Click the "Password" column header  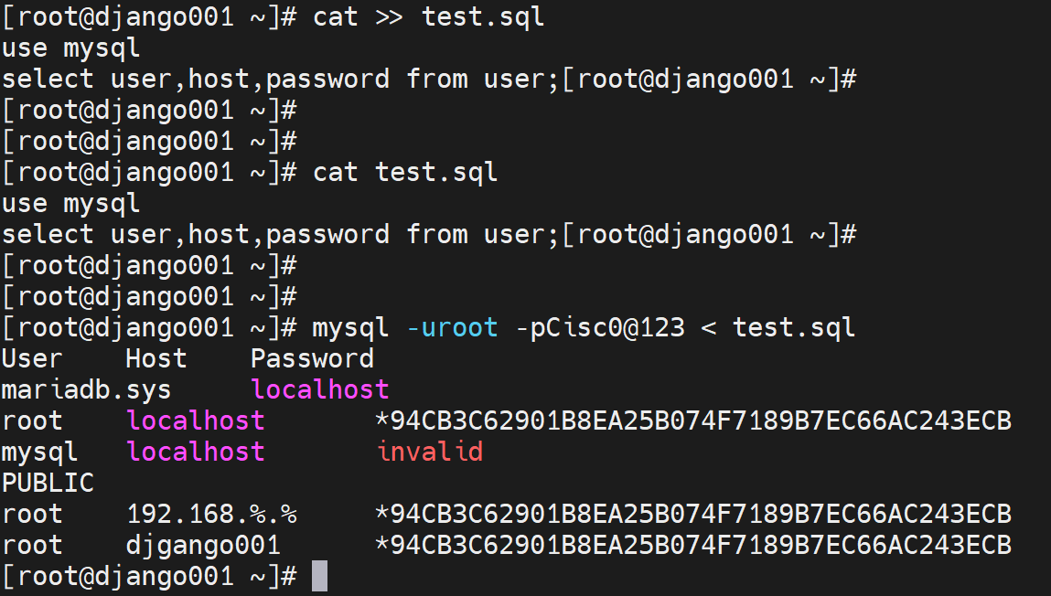point(312,358)
